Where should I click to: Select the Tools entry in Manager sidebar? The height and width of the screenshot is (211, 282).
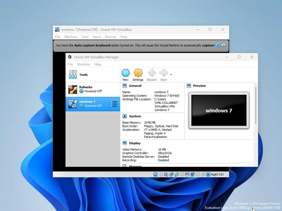[x=93, y=75]
